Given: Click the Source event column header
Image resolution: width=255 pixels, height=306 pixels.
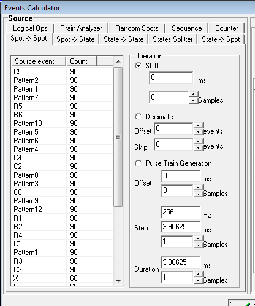Looking at the screenshot, I should pyautogui.click(x=39, y=61).
